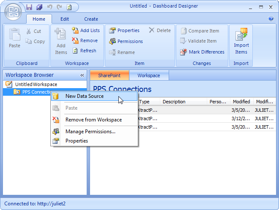Click the Validate Item icon
Image resolution: width=279 pixels, height=210 pixels.
tap(183, 41)
